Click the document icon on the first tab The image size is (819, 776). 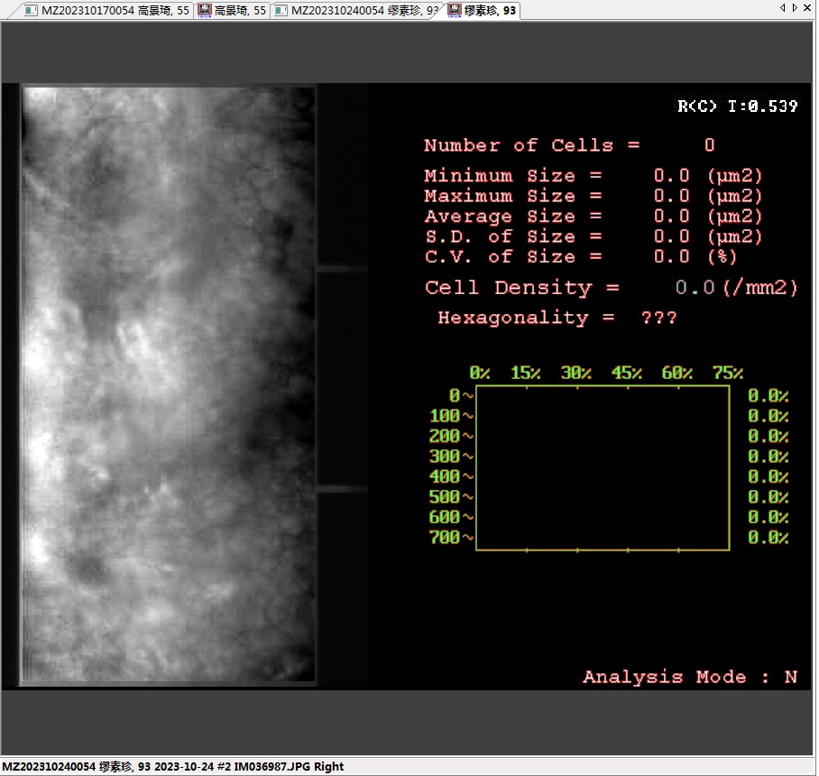[x=31, y=11]
